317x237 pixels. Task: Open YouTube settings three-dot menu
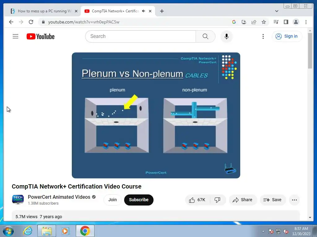(x=263, y=36)
